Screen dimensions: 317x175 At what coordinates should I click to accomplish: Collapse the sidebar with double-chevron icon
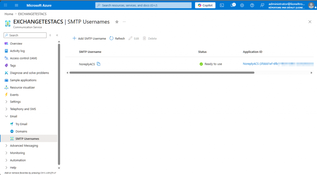click(57, 35)
